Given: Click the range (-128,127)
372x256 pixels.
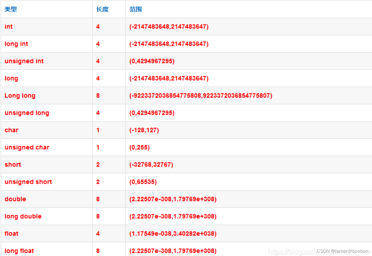Looking at the screenshot, I should coord(144,130).
